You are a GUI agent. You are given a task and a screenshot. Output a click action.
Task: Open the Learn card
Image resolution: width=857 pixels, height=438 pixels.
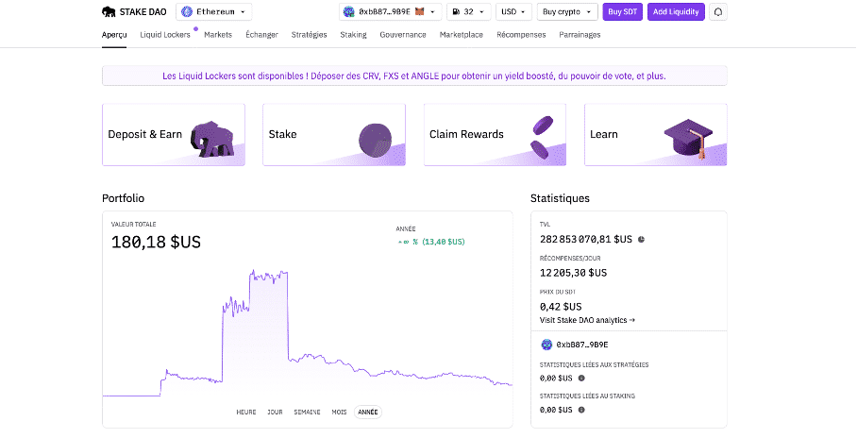(655, 135)
